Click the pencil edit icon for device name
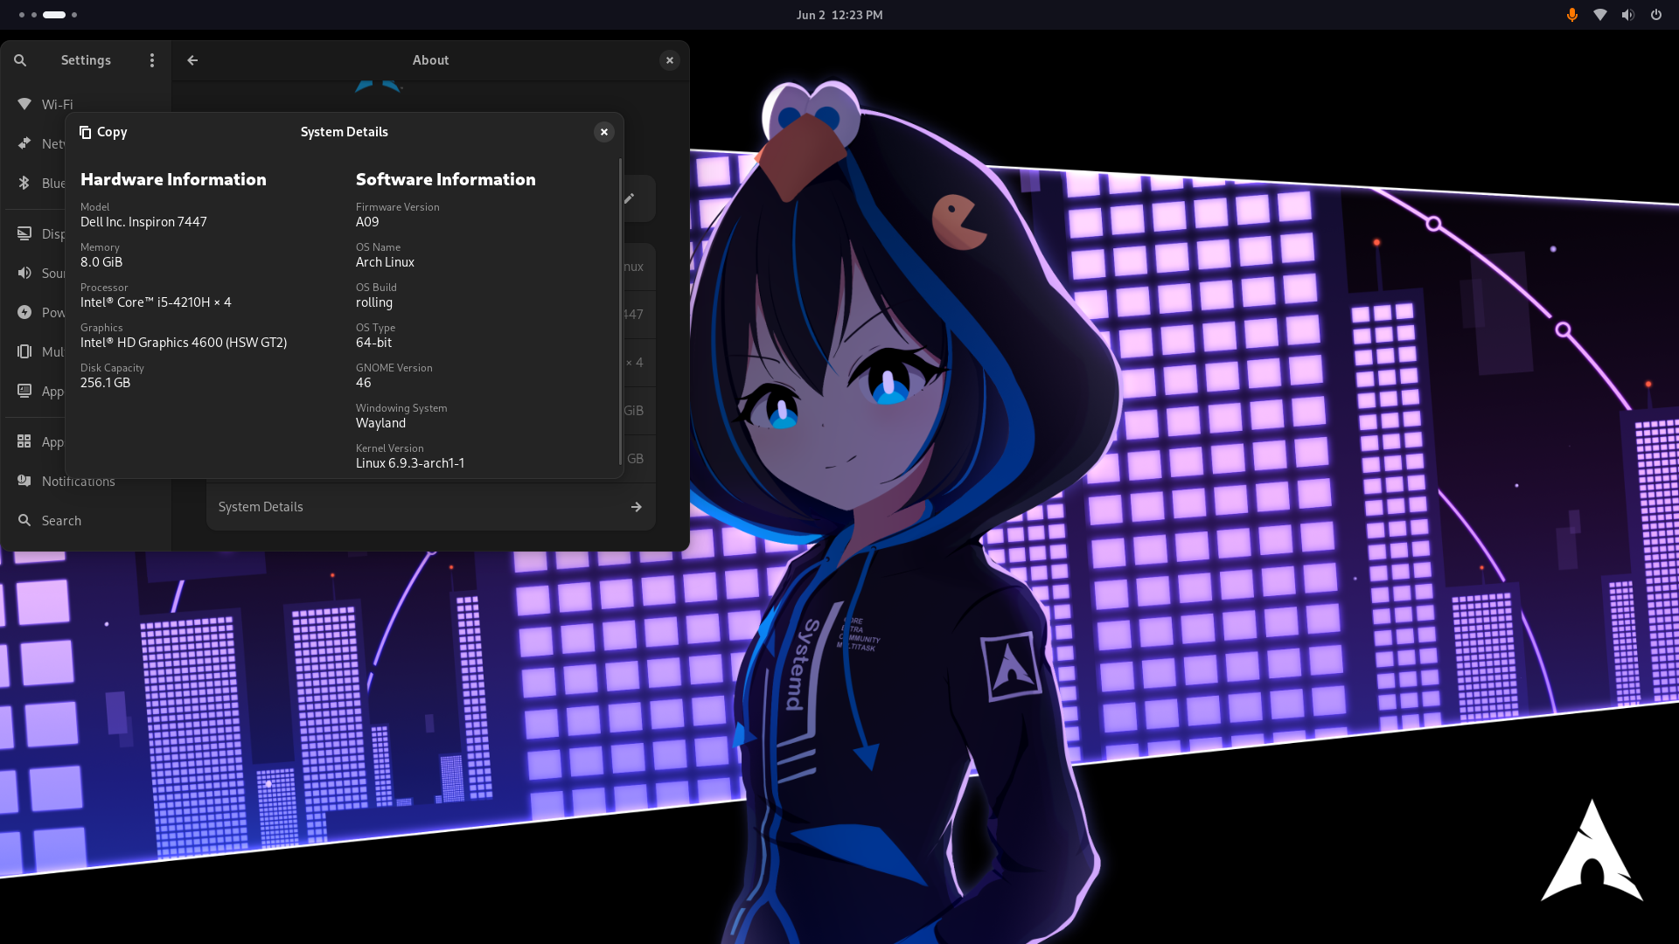This screenshot has height=944, width=1679. 629,198
